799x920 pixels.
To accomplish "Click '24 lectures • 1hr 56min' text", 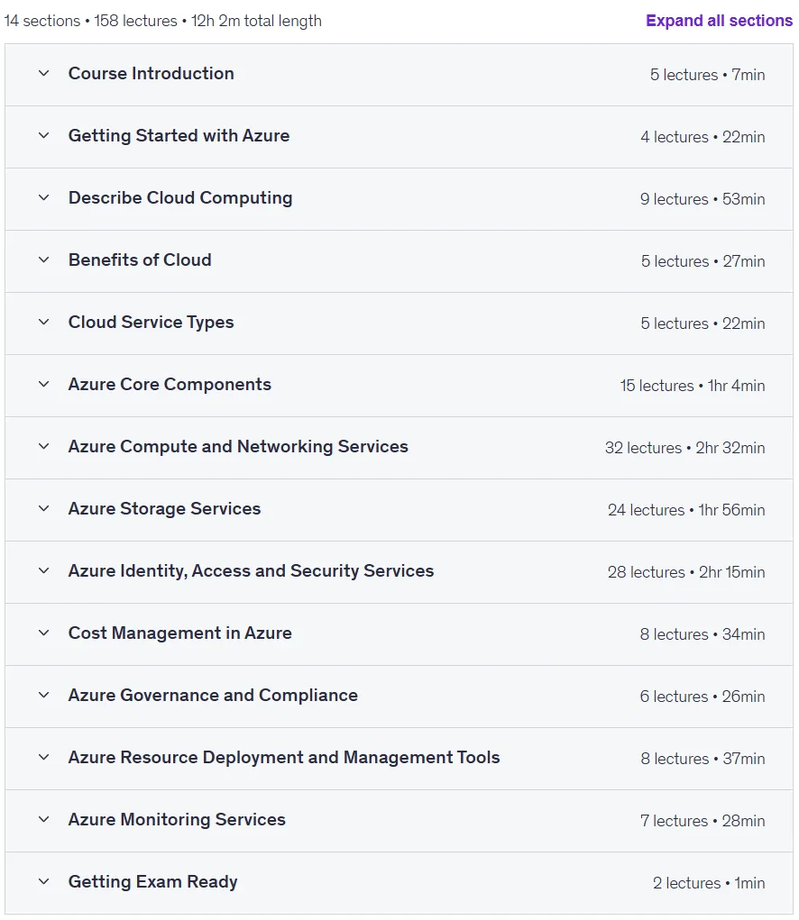I will pos(686,510).
